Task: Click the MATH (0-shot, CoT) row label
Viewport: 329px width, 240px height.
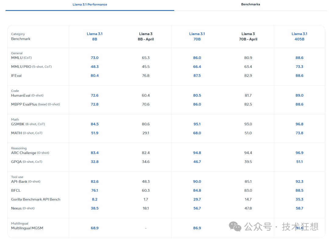Action: [x=27, y=133]
